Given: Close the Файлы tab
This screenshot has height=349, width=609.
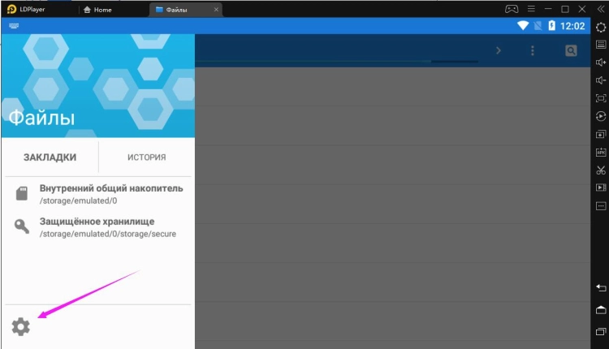Looking at the screenshot, I should (x=215, y=9).
